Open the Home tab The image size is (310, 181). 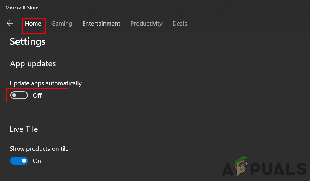(x=33, y=24)
